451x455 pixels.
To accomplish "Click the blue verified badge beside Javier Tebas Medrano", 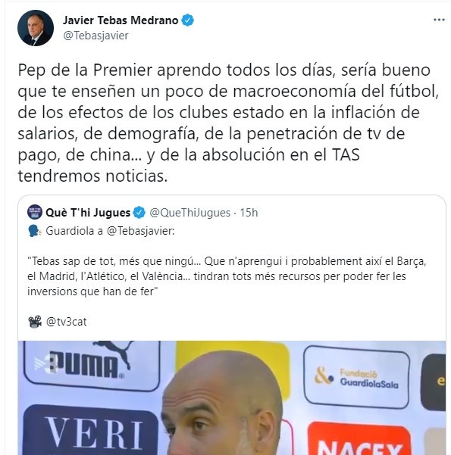I will 188,20.
